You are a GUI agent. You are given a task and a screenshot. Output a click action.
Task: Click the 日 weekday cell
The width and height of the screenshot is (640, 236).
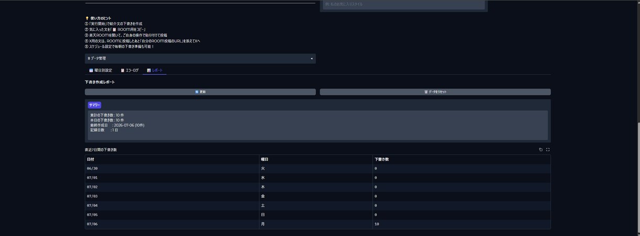(316, 215)
